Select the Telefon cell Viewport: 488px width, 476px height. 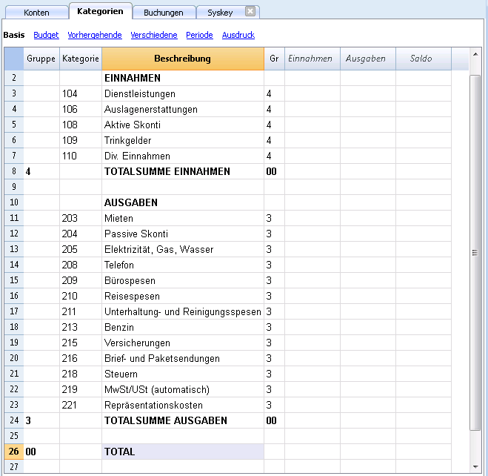point(183,265)
